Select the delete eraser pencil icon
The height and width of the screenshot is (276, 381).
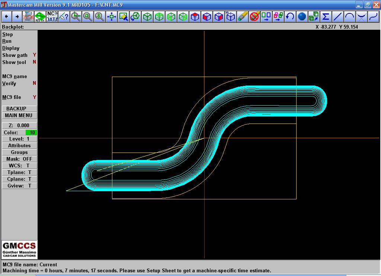[243, 16]
